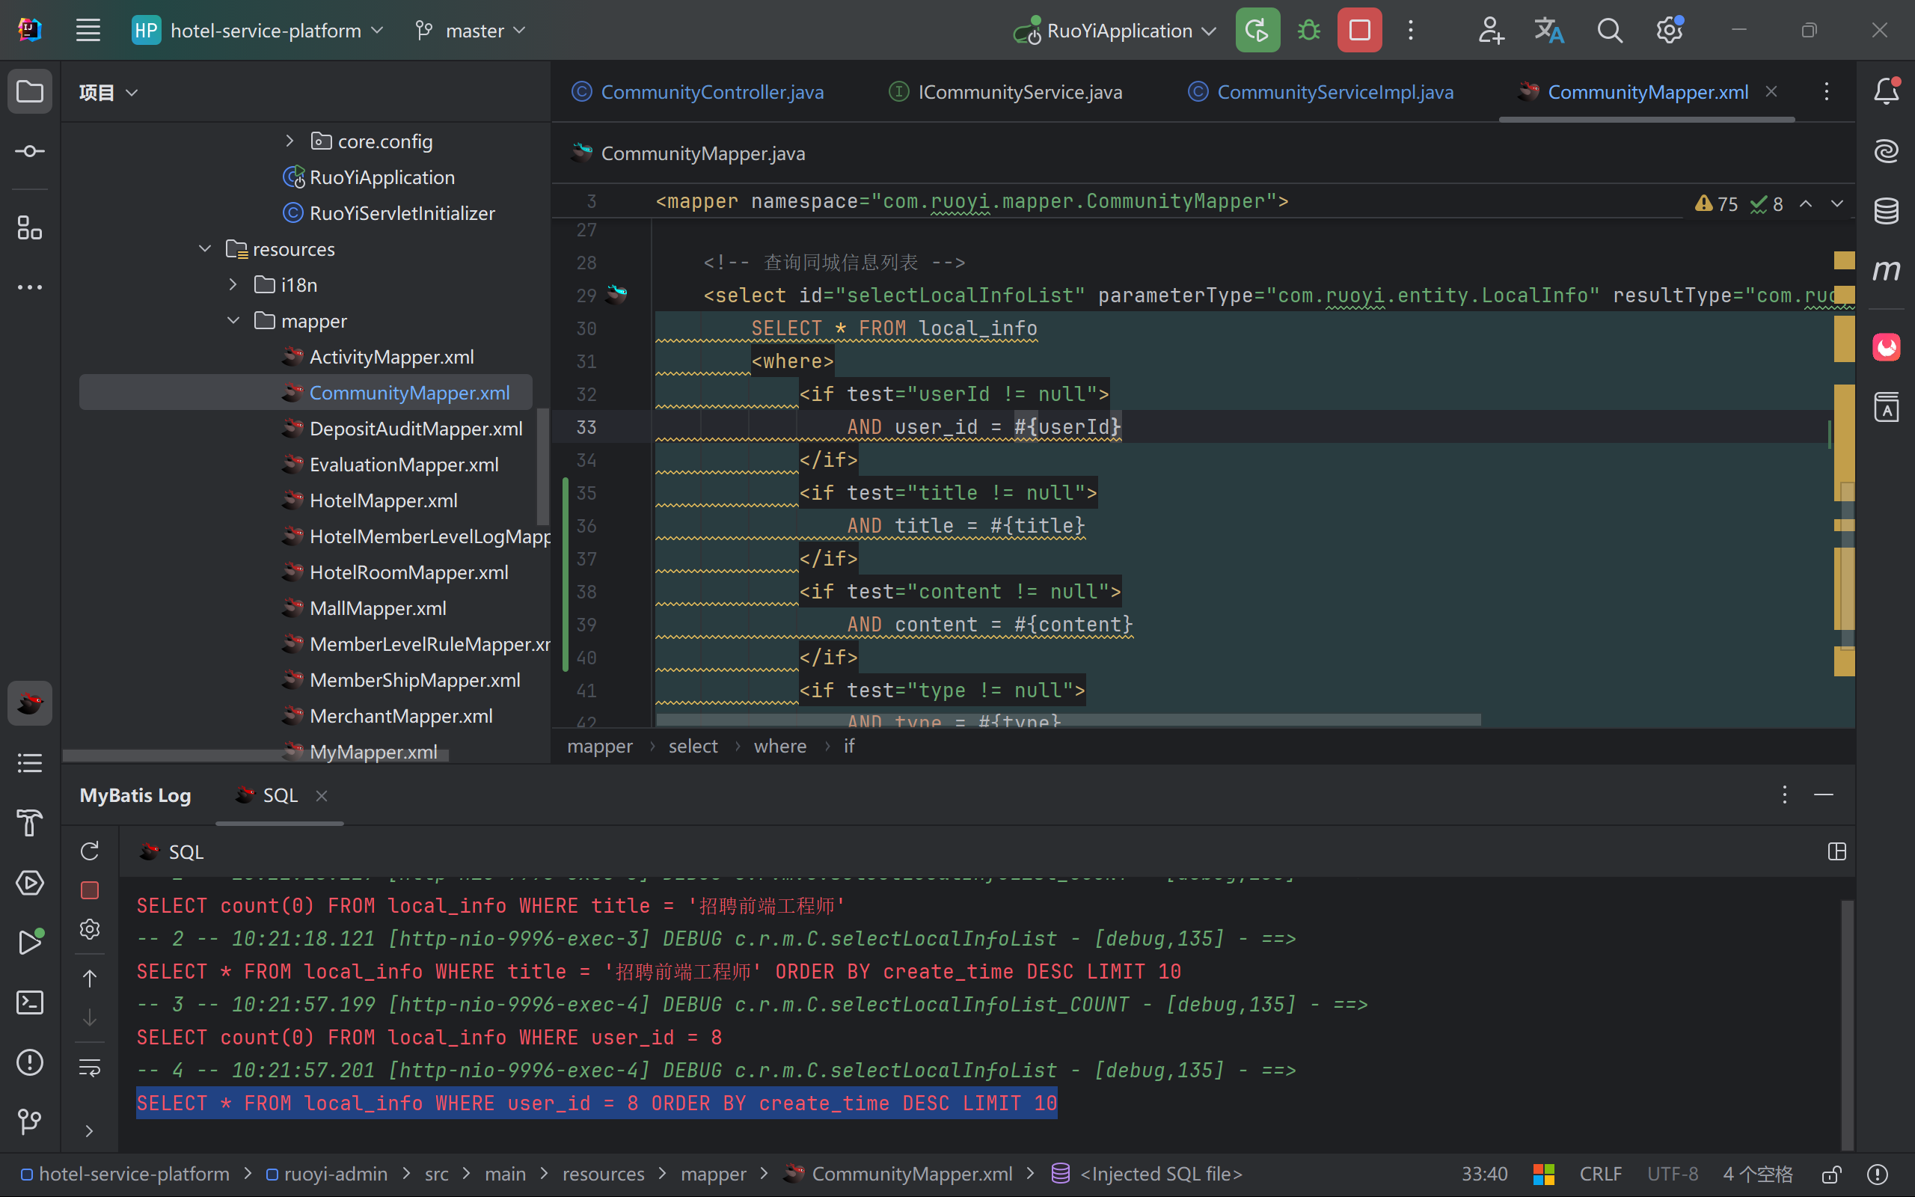Open the Terminal tool window
Image resolution: width=1915 pixels, height=1197 pixels.
(x=29, y=1002)
